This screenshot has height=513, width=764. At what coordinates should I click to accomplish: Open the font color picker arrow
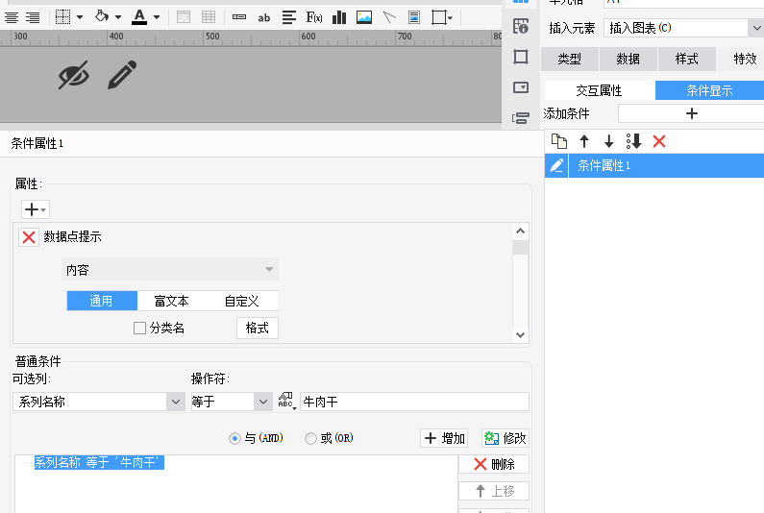157,17
